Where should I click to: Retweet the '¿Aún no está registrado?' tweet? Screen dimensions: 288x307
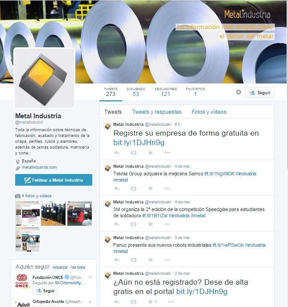coord(133,302)
